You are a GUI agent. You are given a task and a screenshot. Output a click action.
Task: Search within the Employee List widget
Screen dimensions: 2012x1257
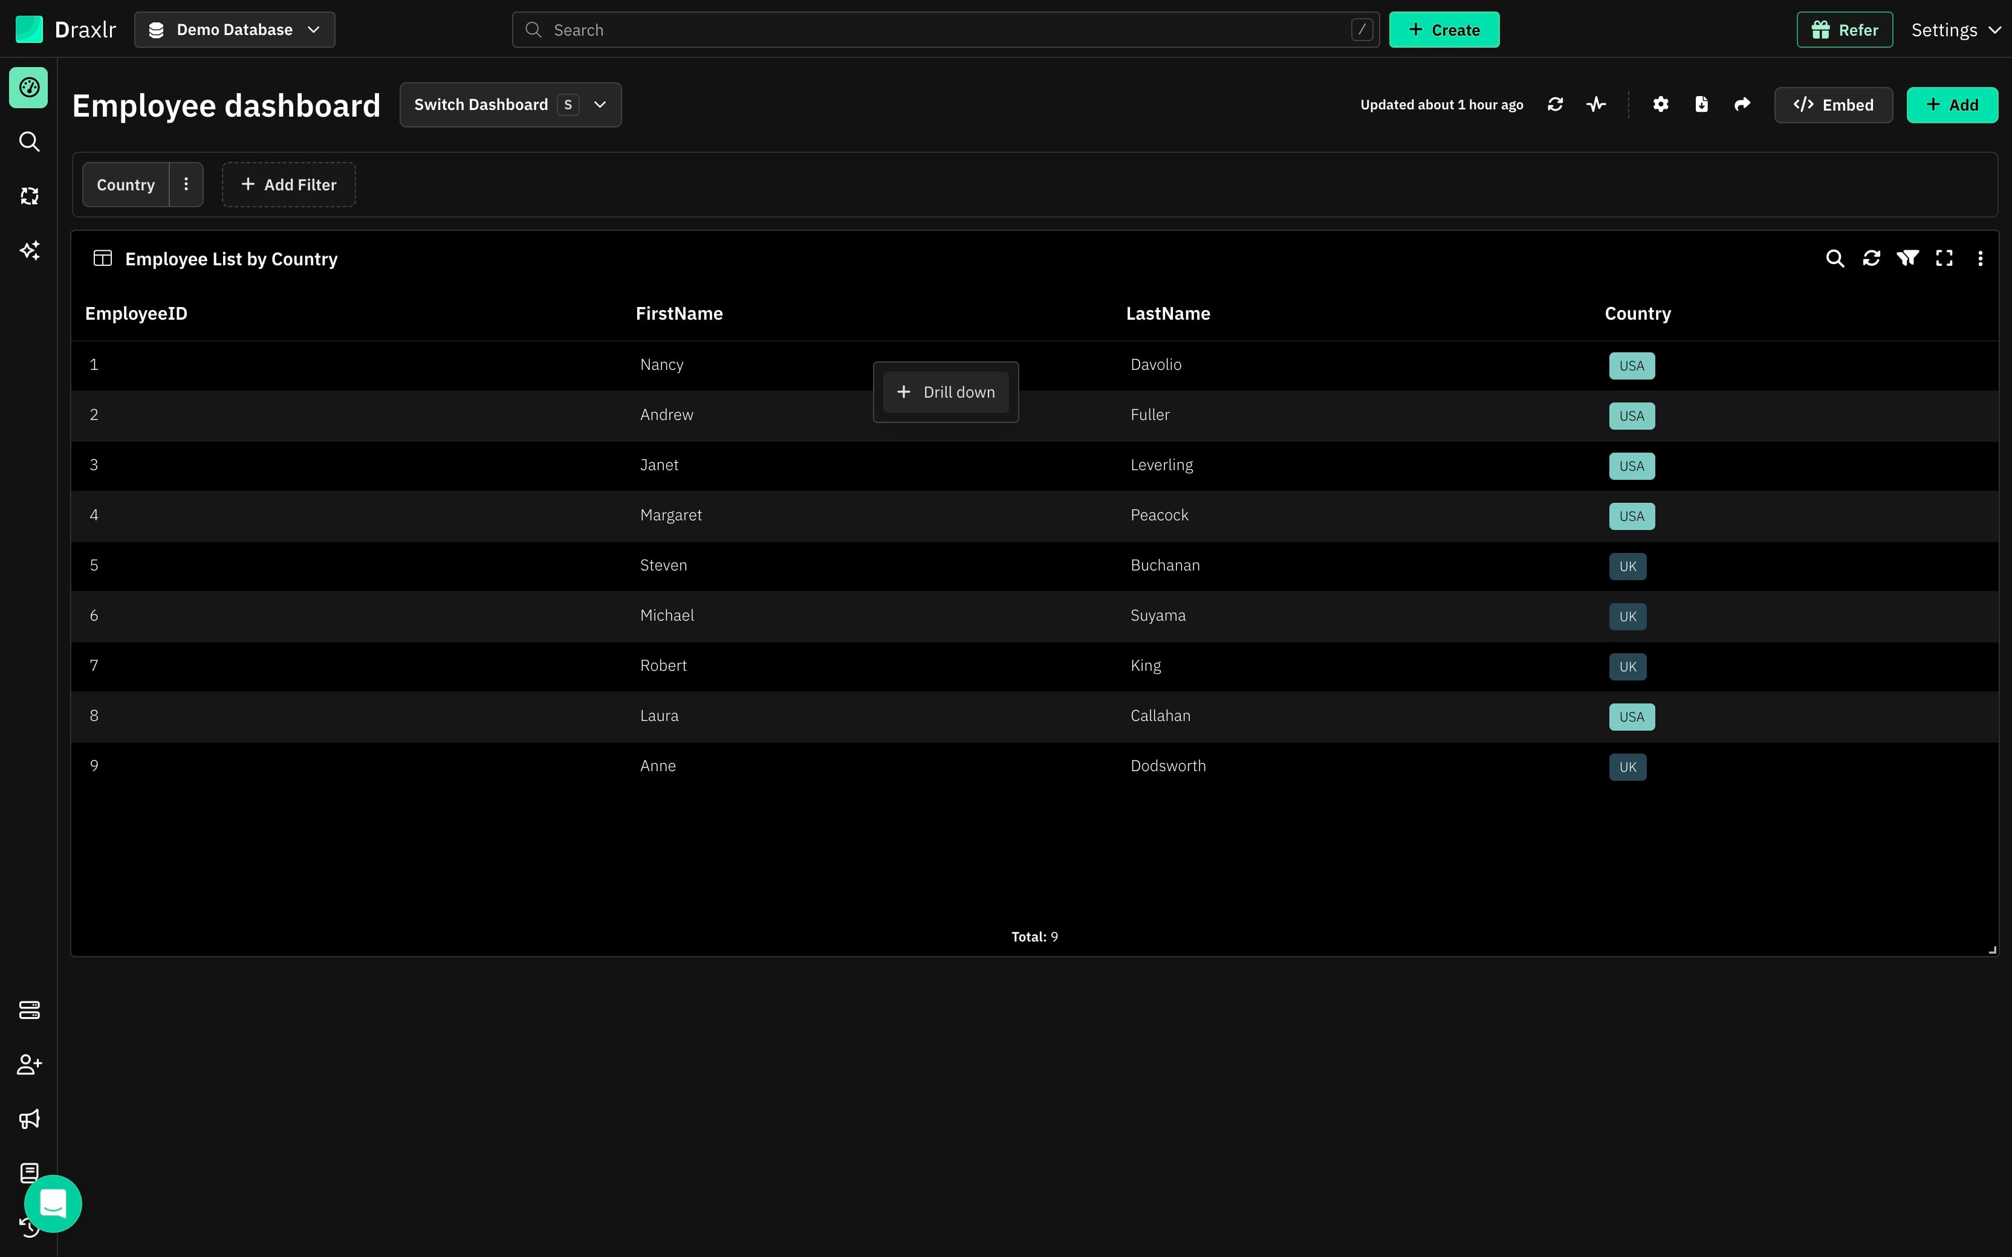click(x=1835, y=259)
